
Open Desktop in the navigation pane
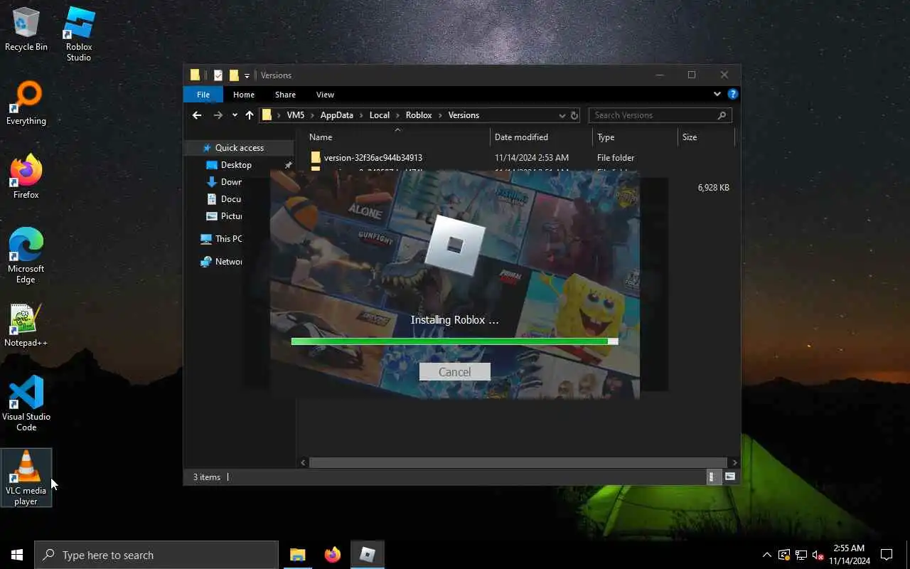236,165
